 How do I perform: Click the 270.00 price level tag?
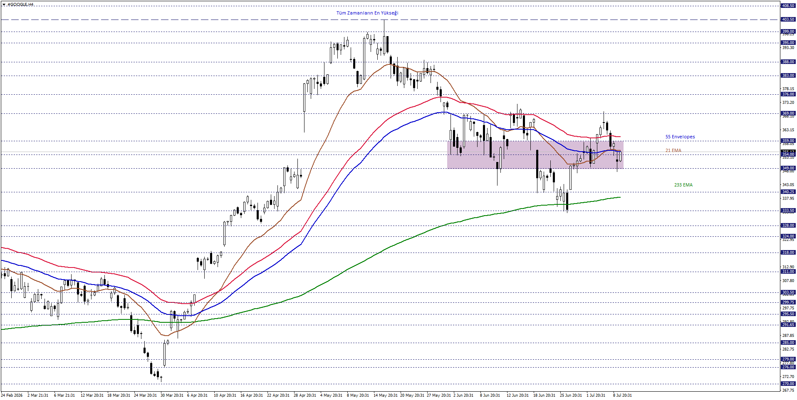click(x=788, y=384)
